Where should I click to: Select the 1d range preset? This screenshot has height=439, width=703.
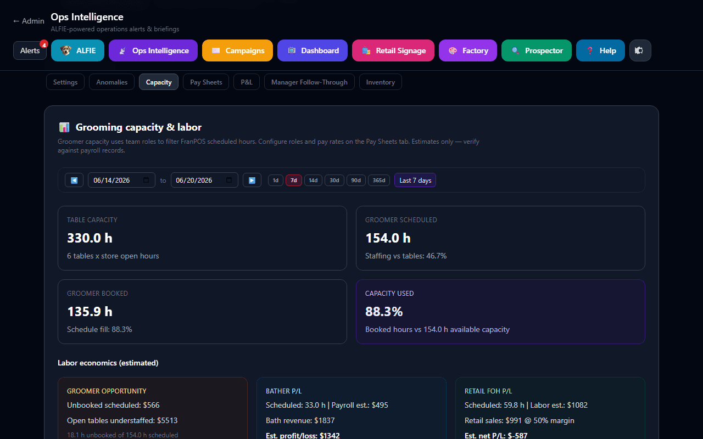(276, 180)
